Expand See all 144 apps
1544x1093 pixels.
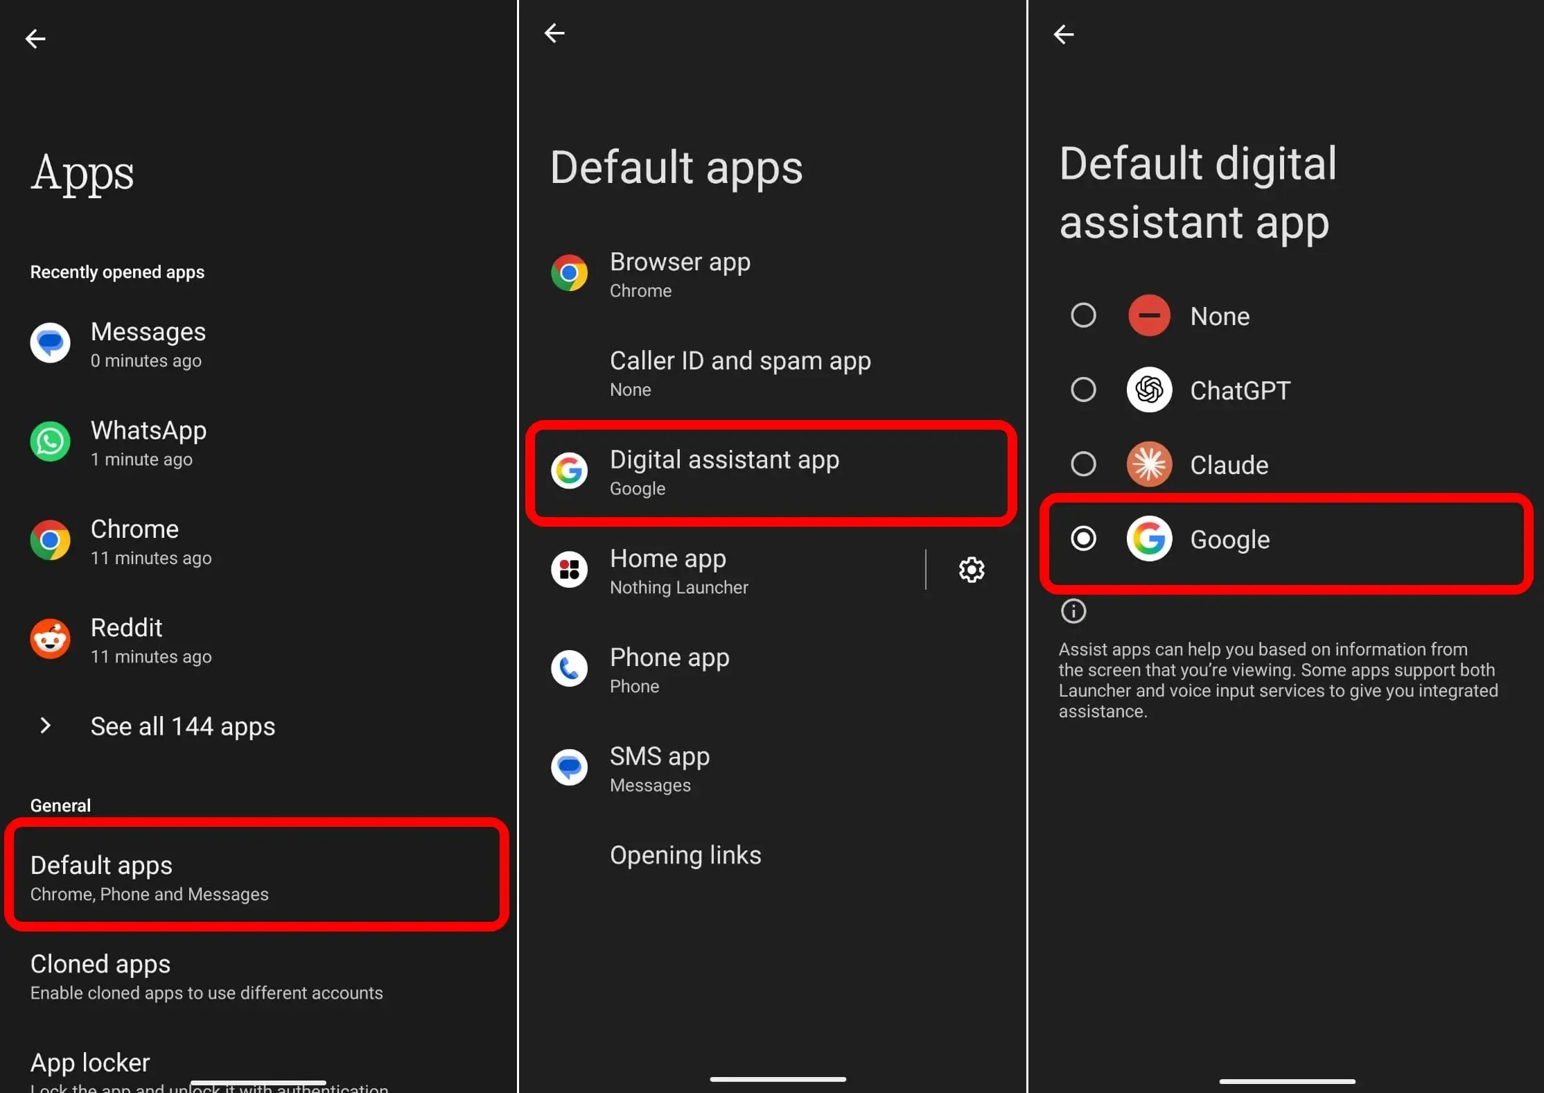coord(182,726)
